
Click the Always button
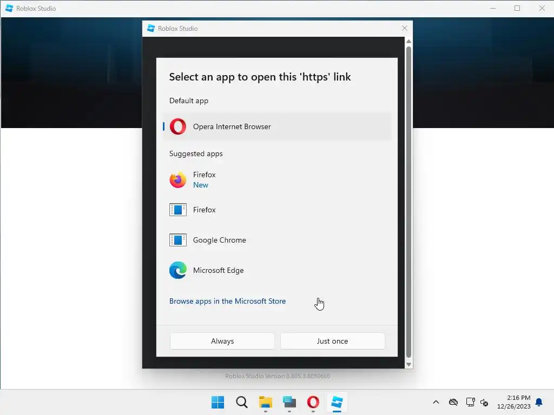222,341
